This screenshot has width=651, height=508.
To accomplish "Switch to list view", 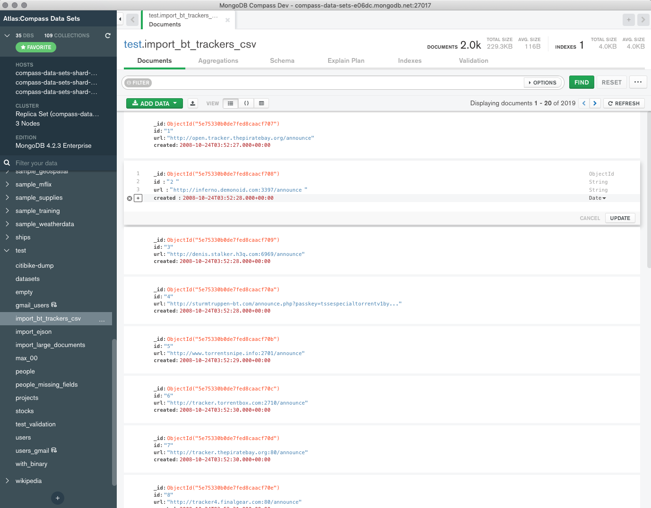I will click(230, 103).
